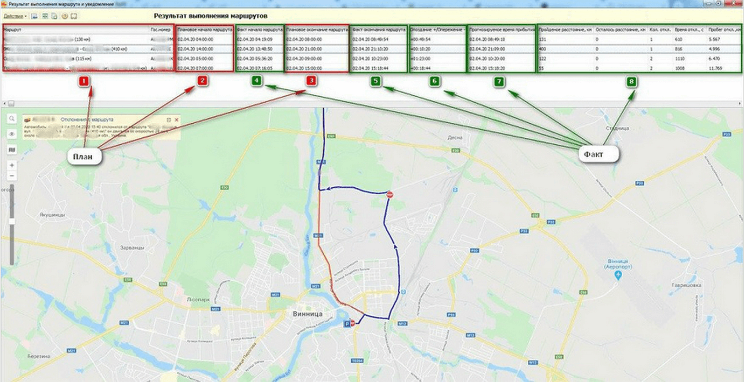Select the delay cell +01:23:00
This screenshot has width=745, height=382.
[x=437, y=59]
